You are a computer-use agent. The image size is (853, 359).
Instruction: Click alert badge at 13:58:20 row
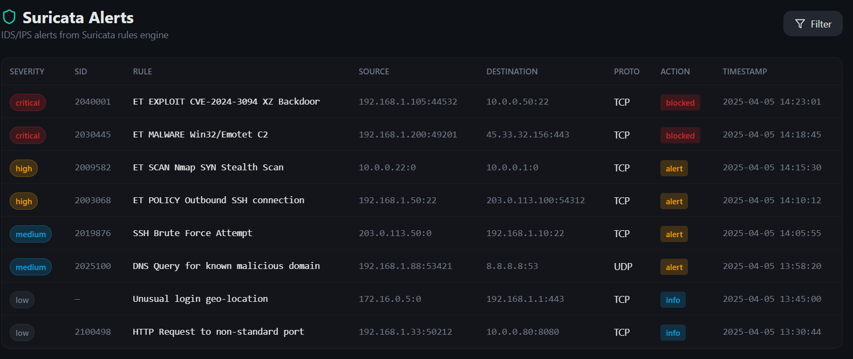(x=674, y=267)
